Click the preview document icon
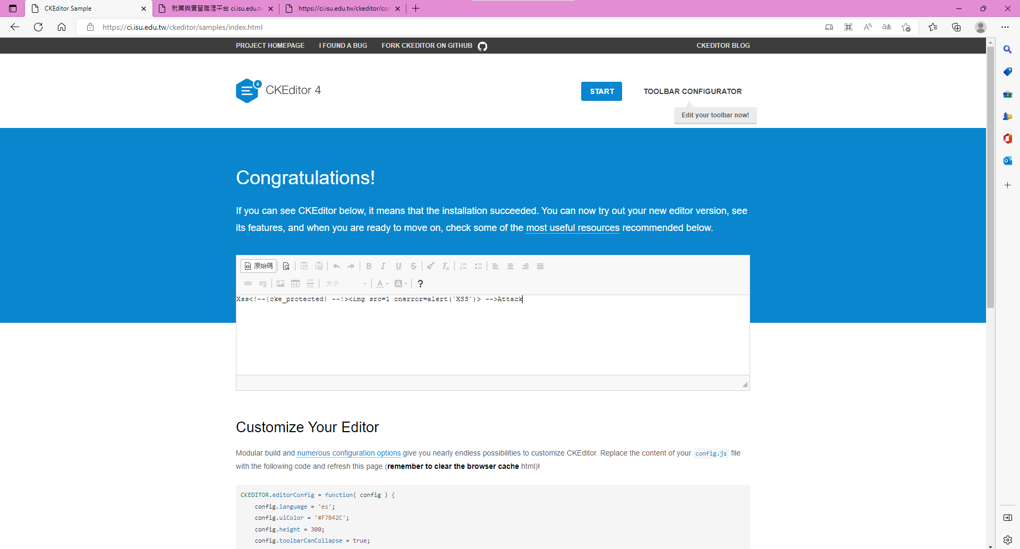 [x=286, y=266]
